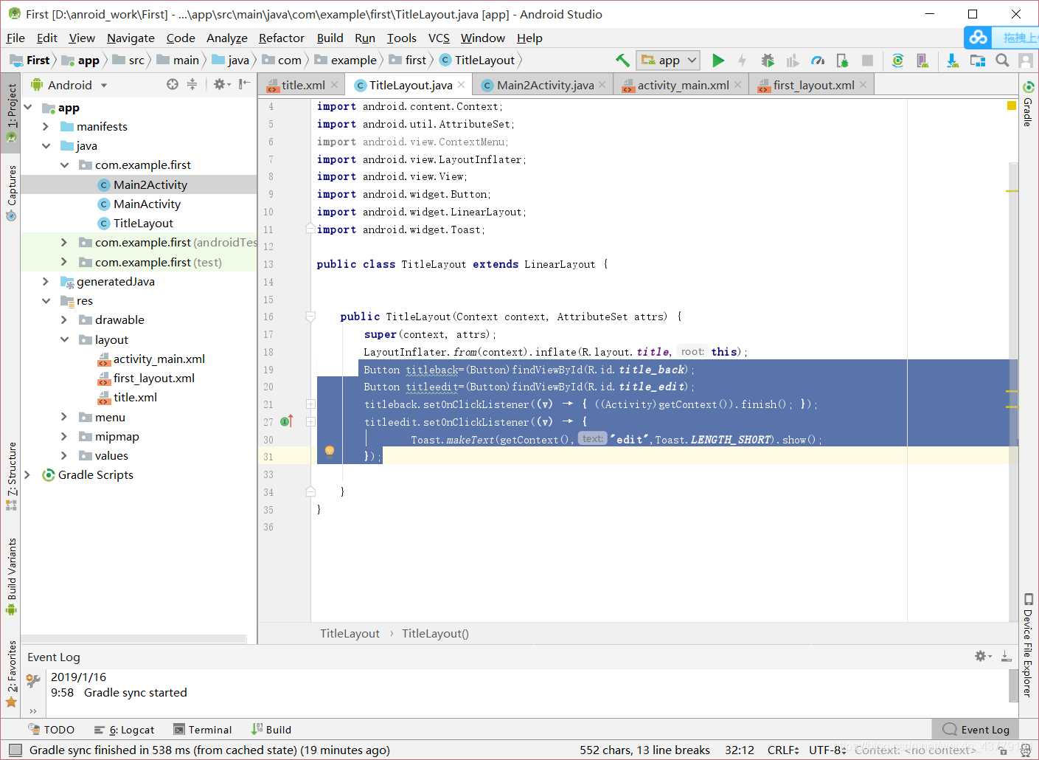The width and height of the screenshot is (1039, 760).
Task: Click the user profile avatar icon
Action: point(1026,61)
